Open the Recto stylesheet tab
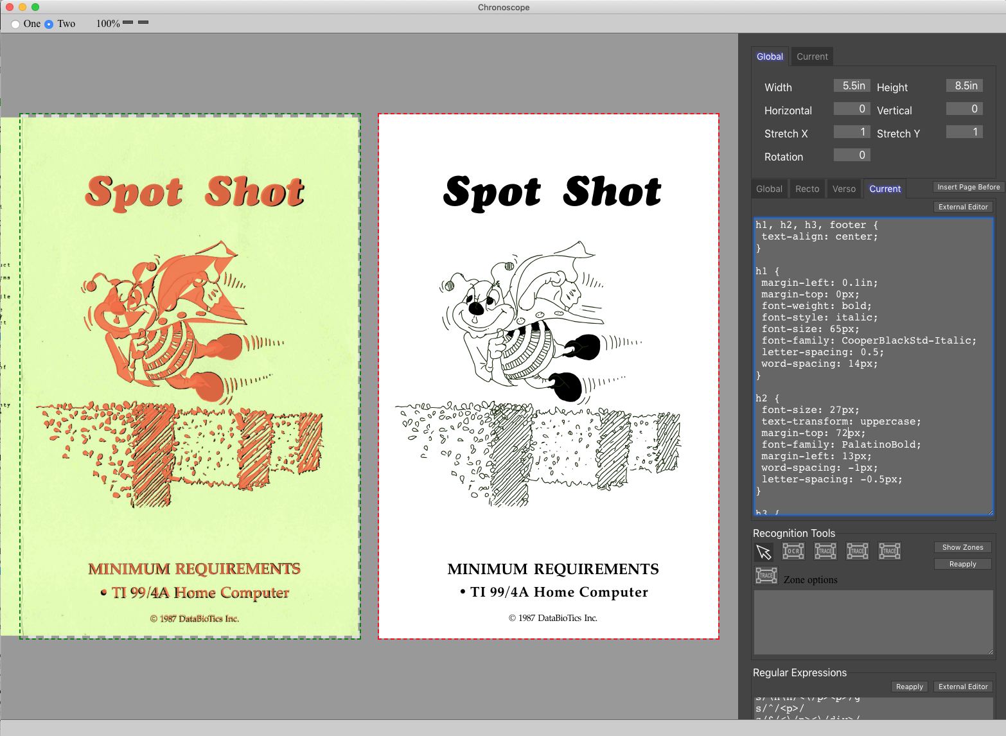Screen dimensions: 1006x736 point(807,189)
